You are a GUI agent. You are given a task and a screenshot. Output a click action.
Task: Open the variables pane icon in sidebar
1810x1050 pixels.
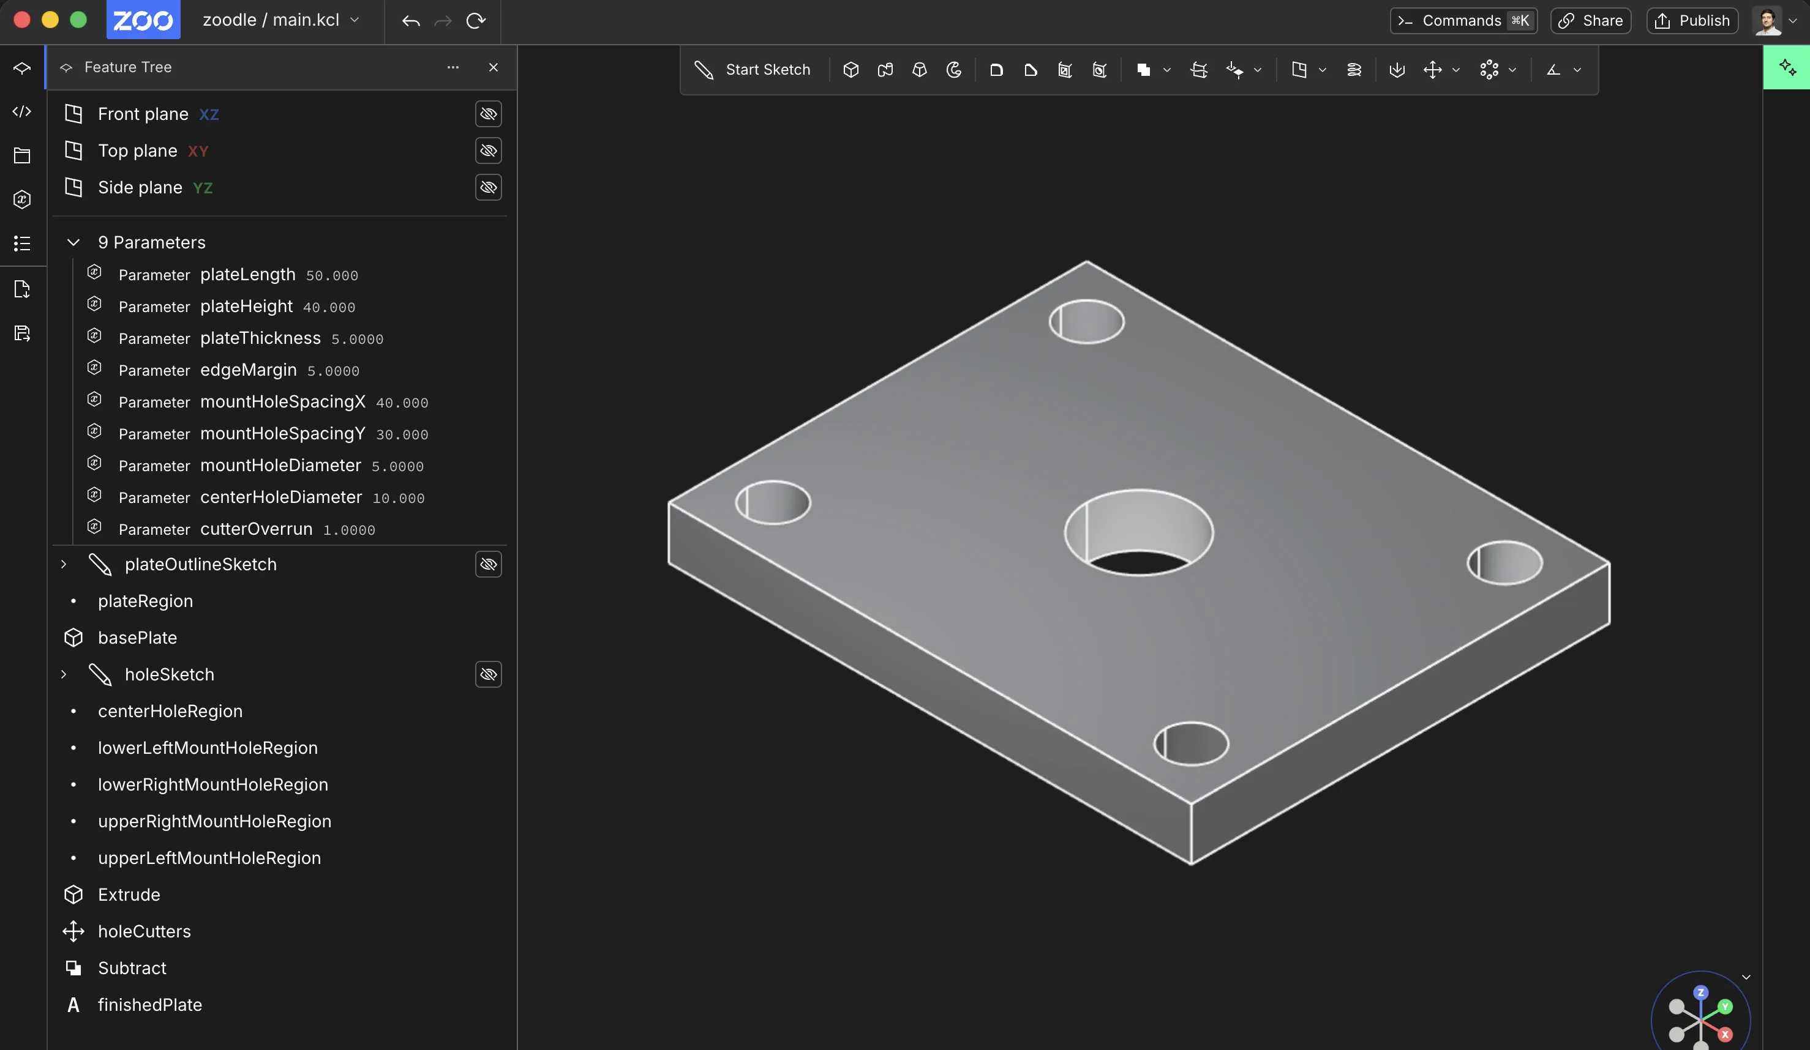tap(22, 199)
